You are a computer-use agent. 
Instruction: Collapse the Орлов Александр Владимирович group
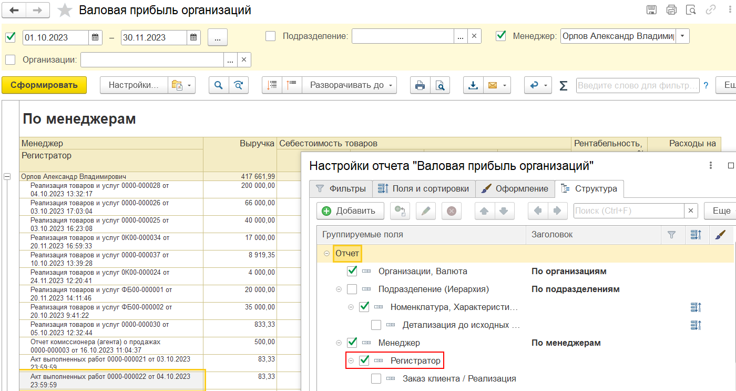[x=7, y=176]
